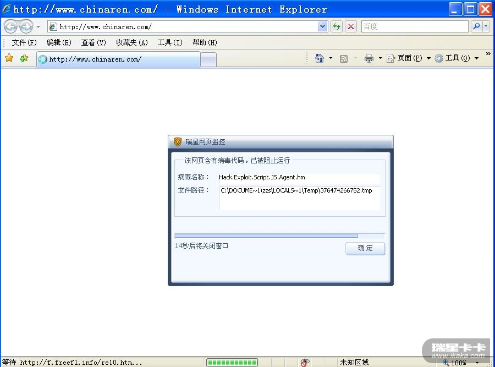Click the green page loading progress bar
The image size is (495, 367).
coord(232,363)
